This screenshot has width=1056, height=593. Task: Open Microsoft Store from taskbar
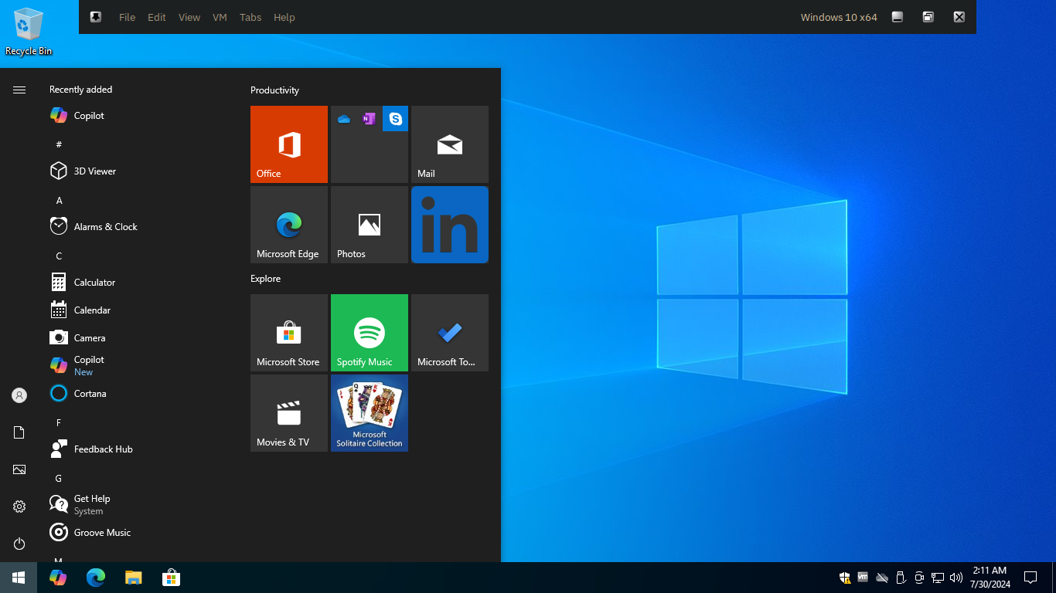tap(171, 578)
